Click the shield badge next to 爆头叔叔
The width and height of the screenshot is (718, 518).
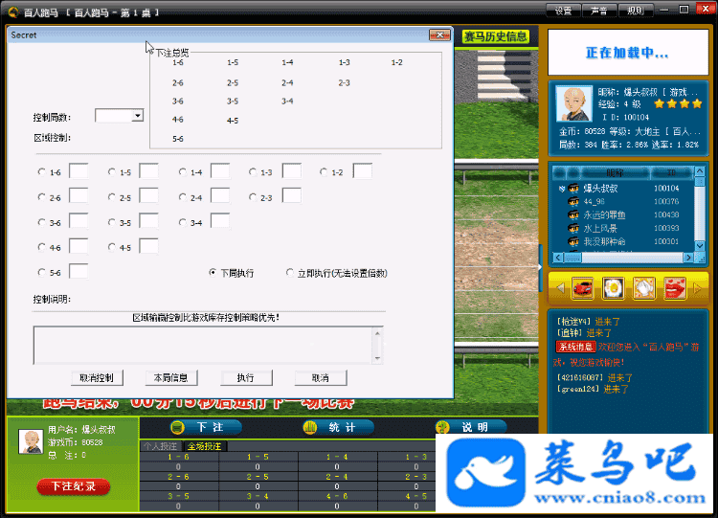coord(562,189)
